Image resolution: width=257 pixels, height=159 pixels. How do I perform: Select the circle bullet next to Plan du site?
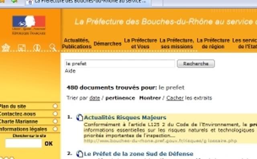[x=55, y=106]
